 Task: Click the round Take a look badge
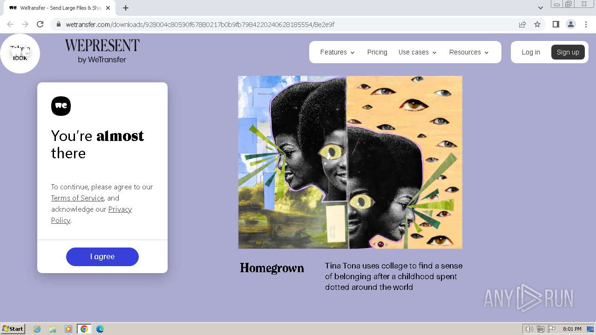20,53
